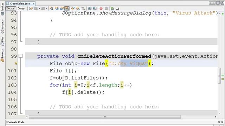Open the Back history dropdown arrow

(39, 8)
